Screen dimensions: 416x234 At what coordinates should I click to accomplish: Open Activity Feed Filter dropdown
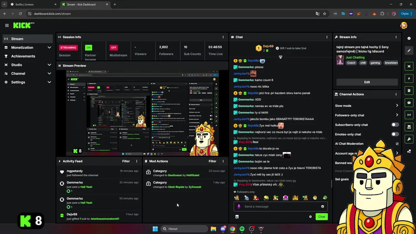pos(126,161)
